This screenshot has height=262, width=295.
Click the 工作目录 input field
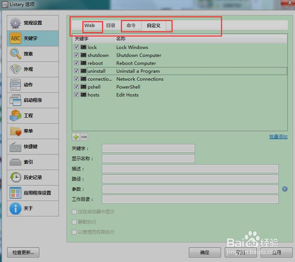pyautogui.click(x=190, y=199)
